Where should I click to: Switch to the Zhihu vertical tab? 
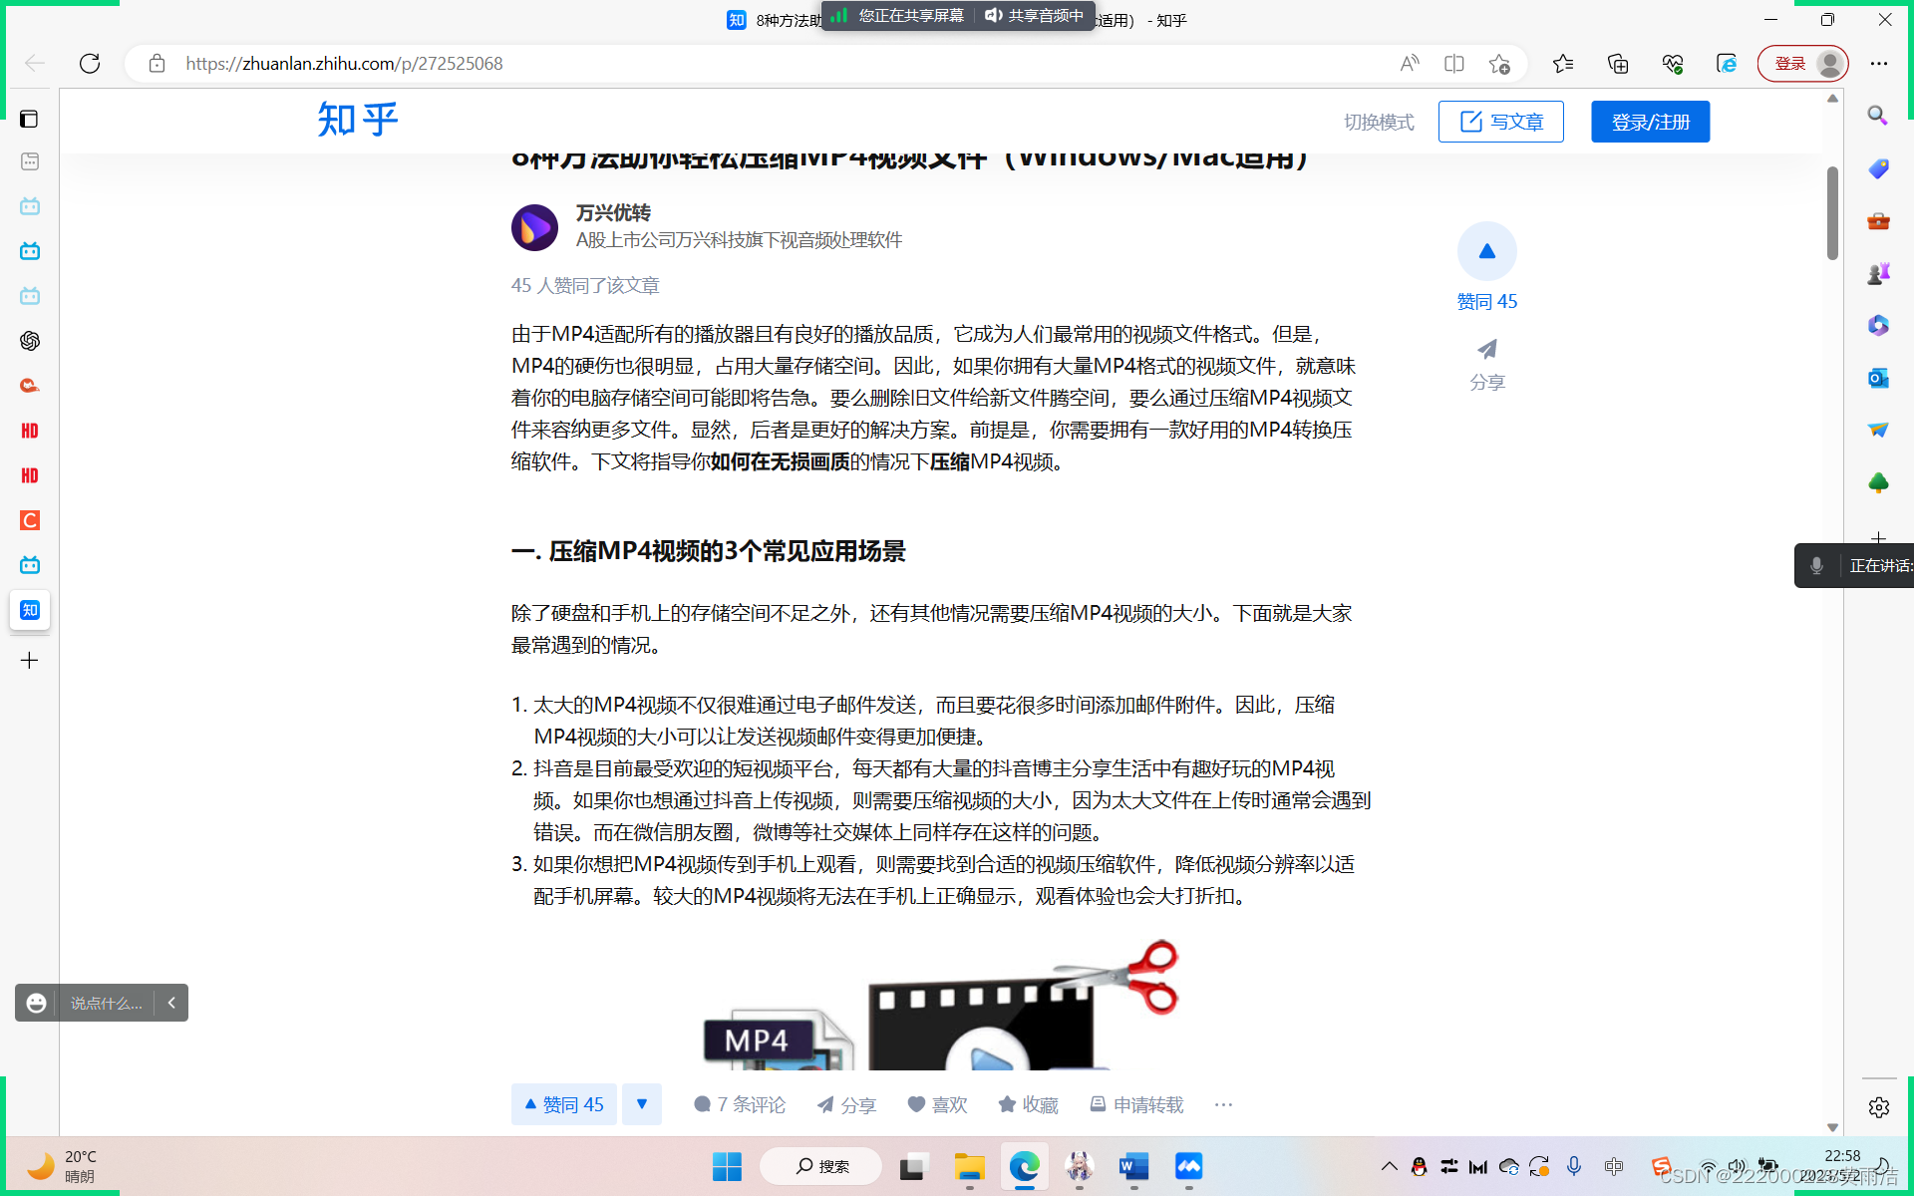click(30, 610)
